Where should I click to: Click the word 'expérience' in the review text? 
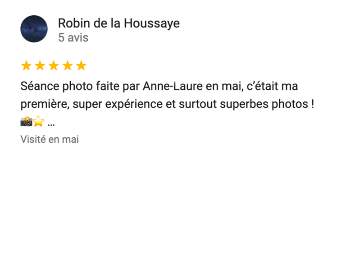point(134,104)
